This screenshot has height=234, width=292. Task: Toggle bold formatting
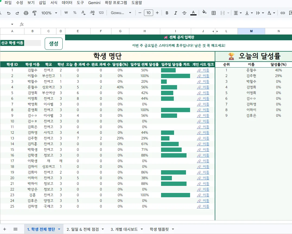point(167,13)
